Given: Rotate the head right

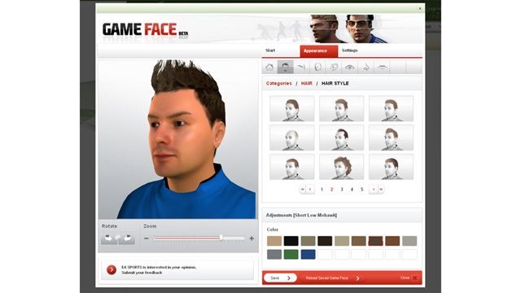Looking at the screenshot, I should (128, 238).
